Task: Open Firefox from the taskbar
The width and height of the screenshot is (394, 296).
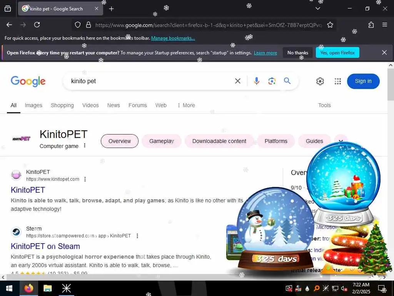Action: 28,288
